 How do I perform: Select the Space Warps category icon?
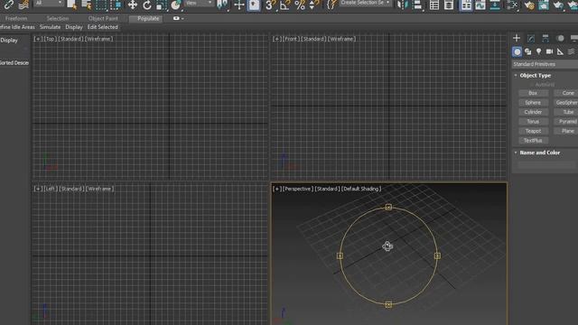pos(572,51)
